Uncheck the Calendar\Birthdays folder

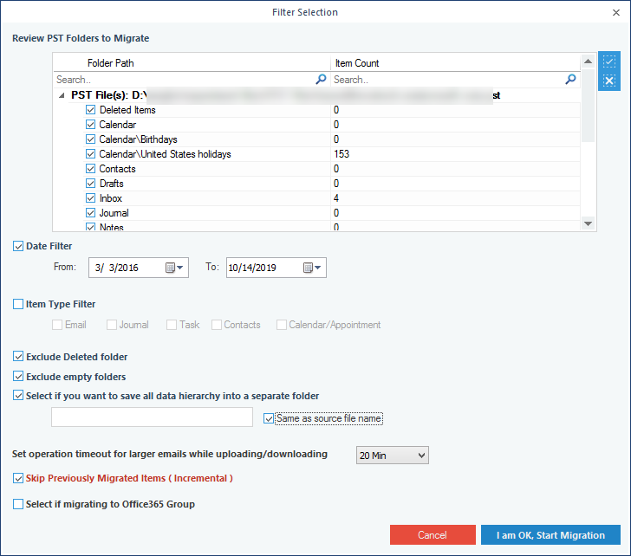[x=90, y=139]
